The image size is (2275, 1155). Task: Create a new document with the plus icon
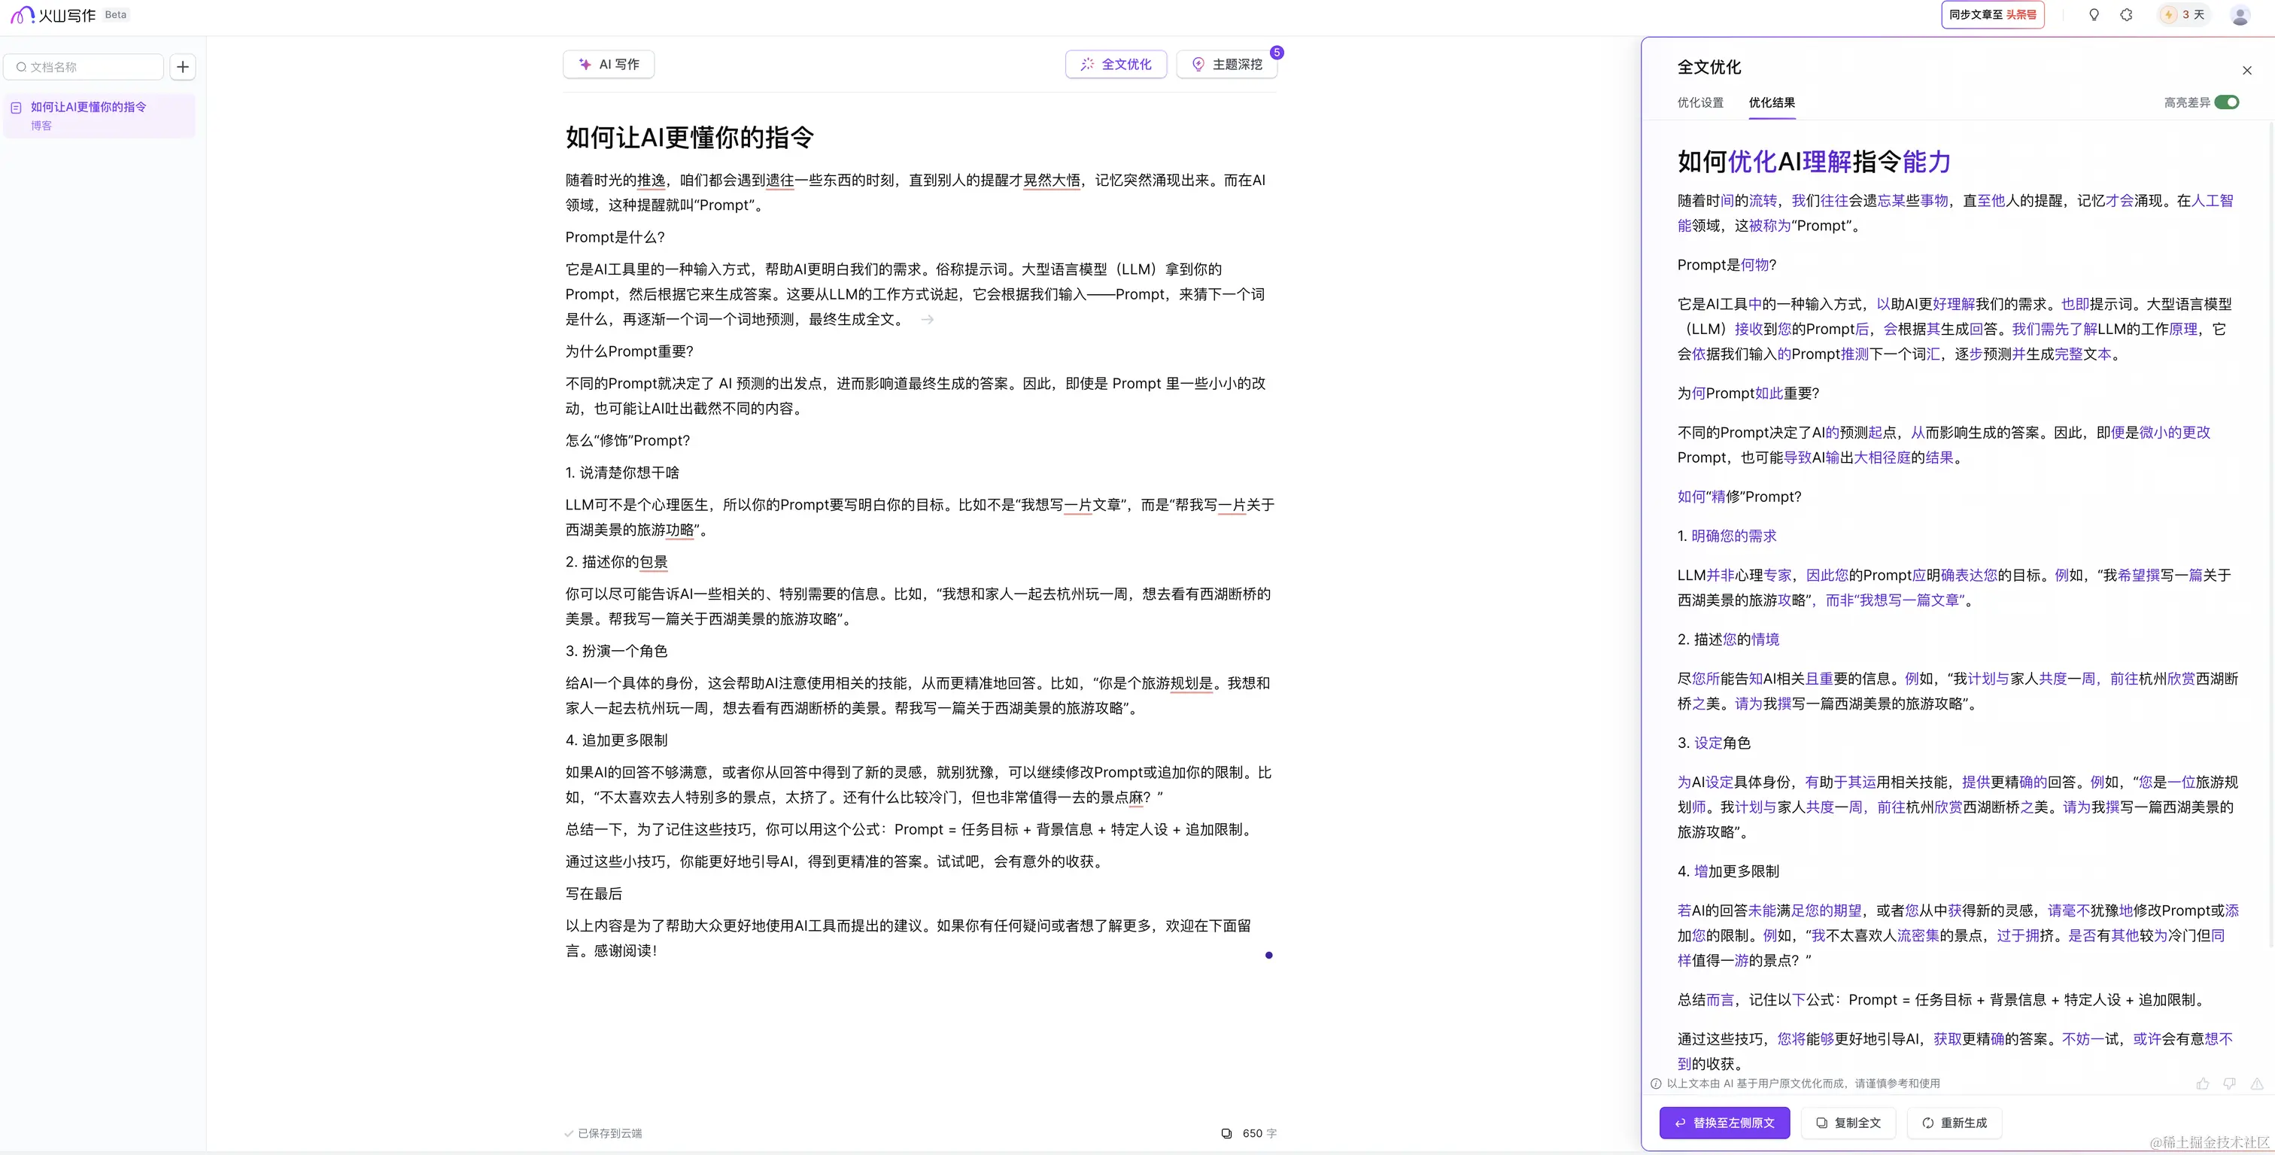[x=183, y=66]
